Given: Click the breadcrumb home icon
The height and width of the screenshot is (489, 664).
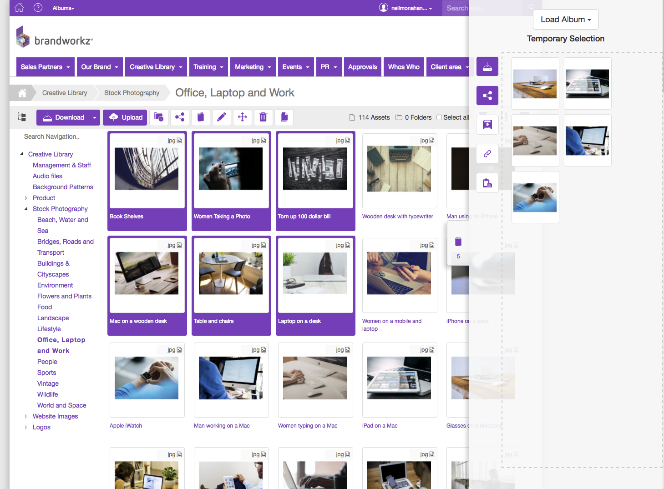Looking at the screenshot, I should click(22, 93).
